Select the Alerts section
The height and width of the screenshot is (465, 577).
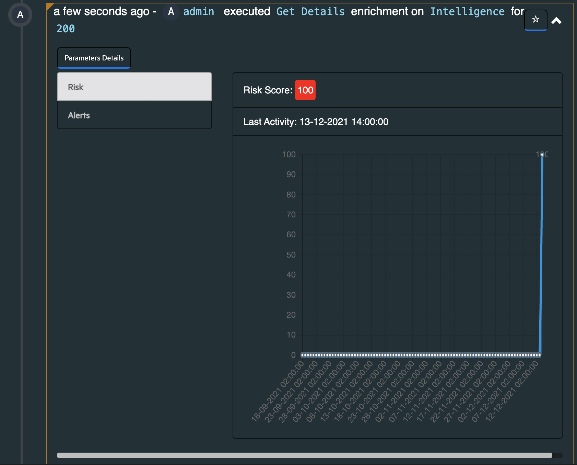(x=134, y=115)
